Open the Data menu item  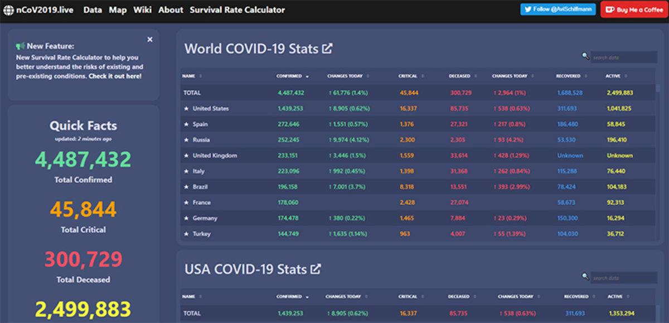click(93, 10)
